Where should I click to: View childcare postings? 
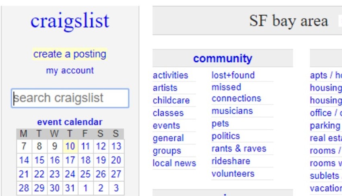(x=171, y=100)
